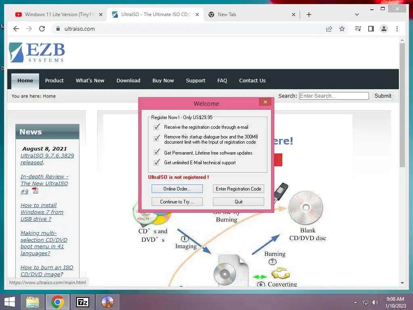Viewport: 413px width, 310px height.
Task: Click the Converting arrows icon in diagram
Action: (x=281, y=273)
